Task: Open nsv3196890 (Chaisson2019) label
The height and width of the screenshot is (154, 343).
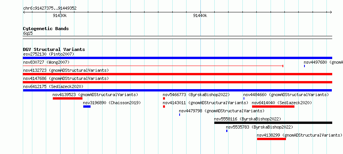Action: click(x=112, y=103)
